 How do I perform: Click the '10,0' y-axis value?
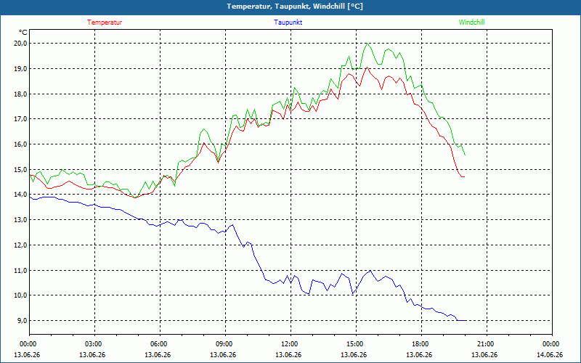(x=21, y=295)
